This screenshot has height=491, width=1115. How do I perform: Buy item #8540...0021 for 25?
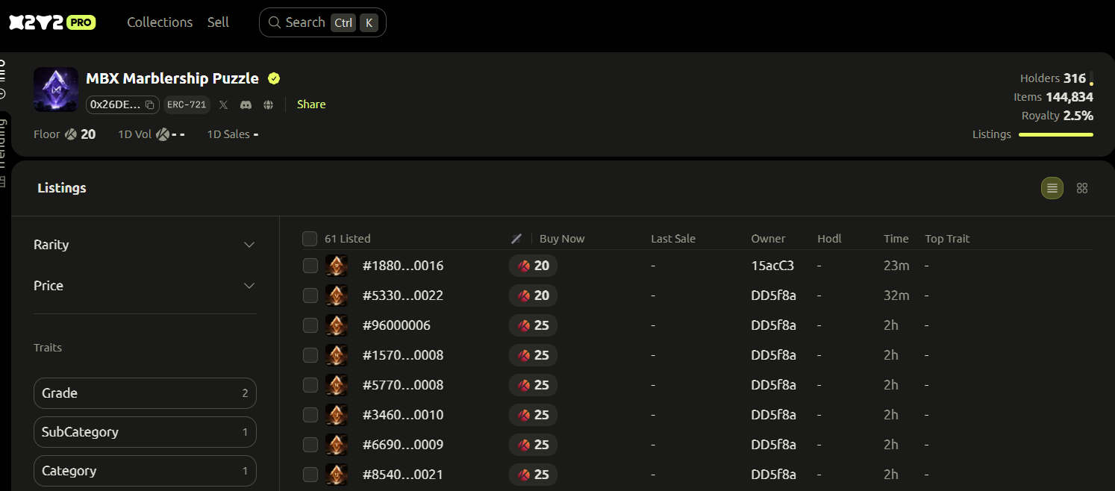(x=534, y=475)
